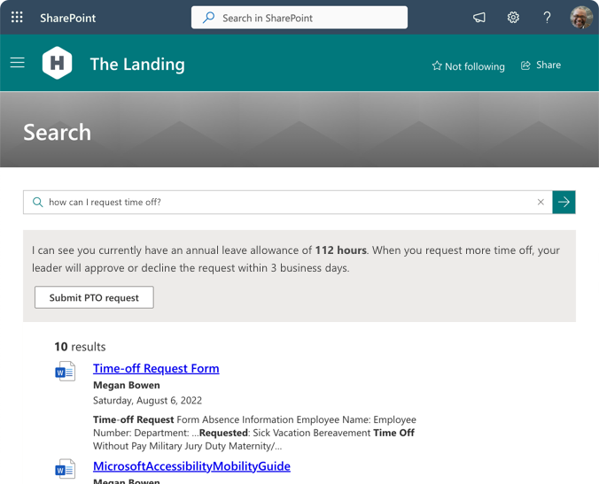Open the settings gear icon
This screenshot has height=484, width=599.
pyautogui.click(x=513, y=17)
